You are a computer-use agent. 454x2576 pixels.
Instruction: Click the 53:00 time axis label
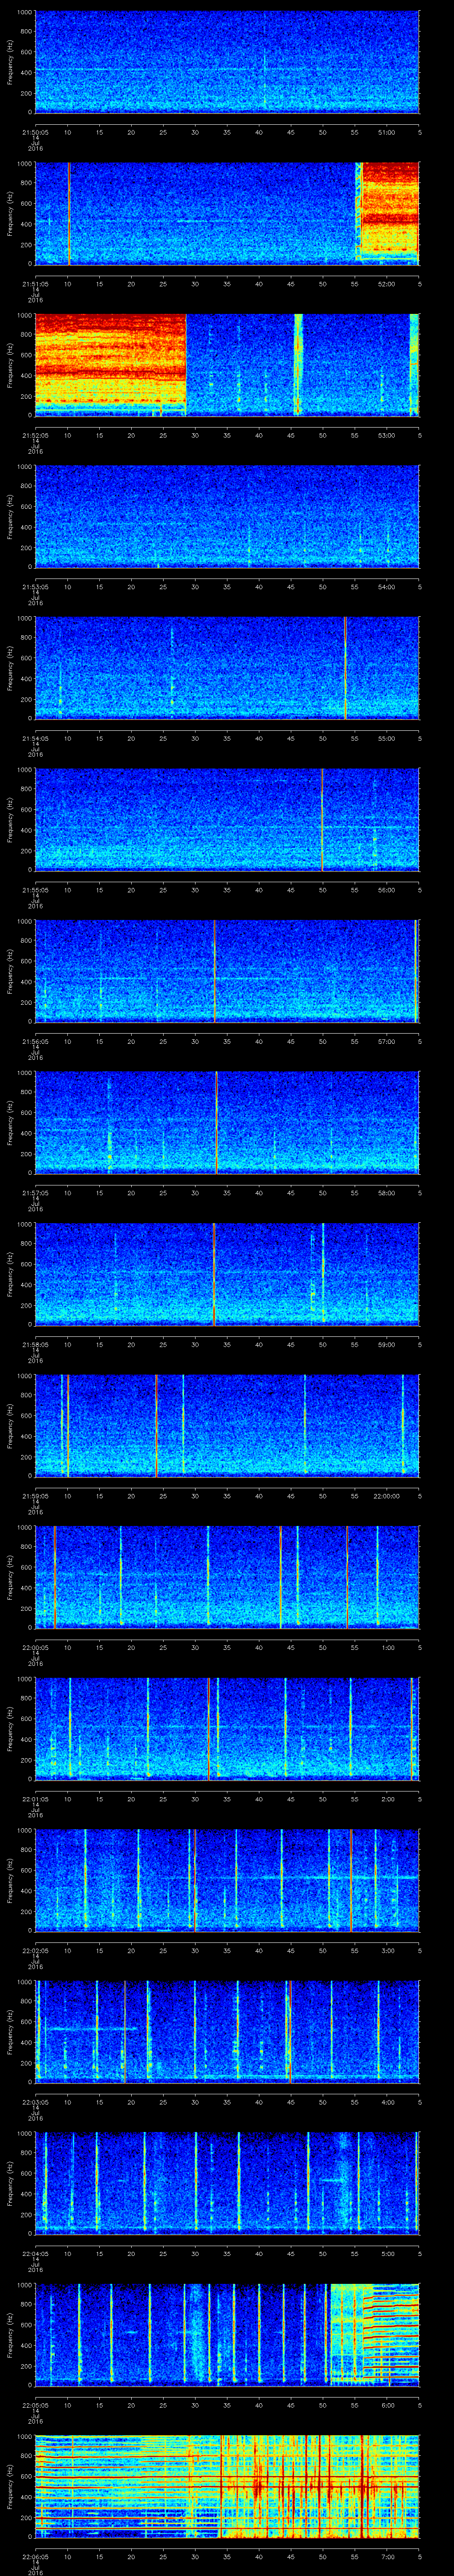coord(386,435)
